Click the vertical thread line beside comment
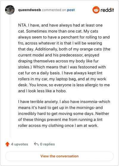Viewport: 119px width, 166px height. click(10, 76)
